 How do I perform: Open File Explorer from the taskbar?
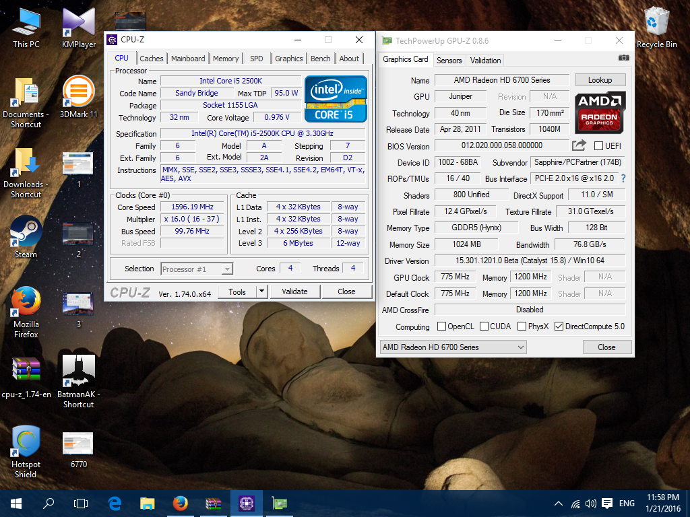point(148,504)
